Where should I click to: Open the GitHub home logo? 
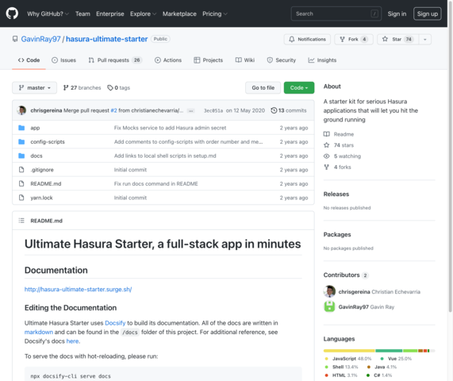pos(12,13)
